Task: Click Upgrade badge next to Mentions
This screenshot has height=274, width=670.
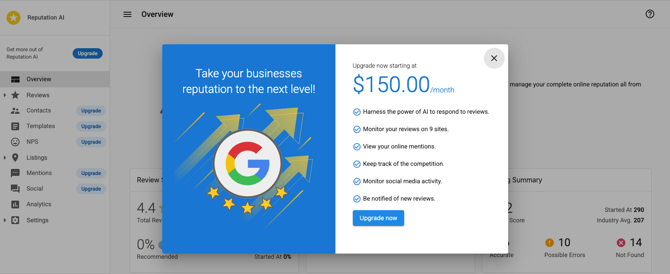Action: [x=91, y=173]
